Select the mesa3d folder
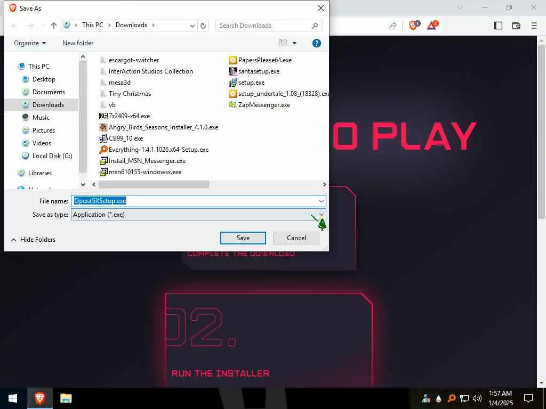Screen dimensions: 546x409 pyautogui.click(x=115, y=83)
